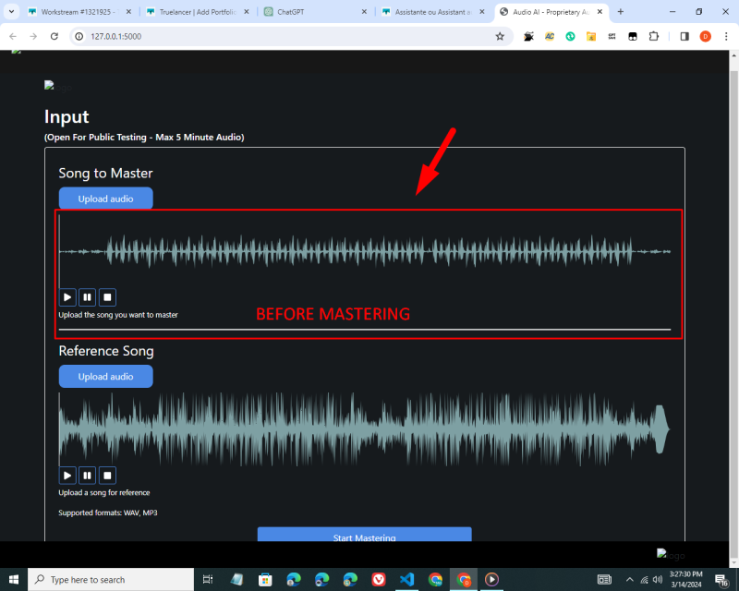Screen dimensions: 739x591
Task: Close the Audio AI tab
Action: coord(600,12)
